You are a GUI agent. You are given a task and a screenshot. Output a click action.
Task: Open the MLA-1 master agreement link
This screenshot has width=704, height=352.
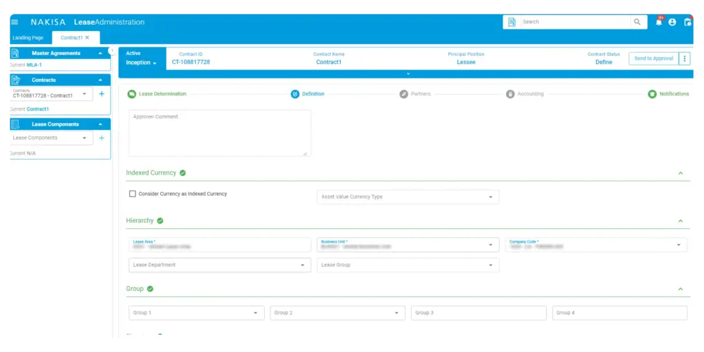click(x=34, y=65)
